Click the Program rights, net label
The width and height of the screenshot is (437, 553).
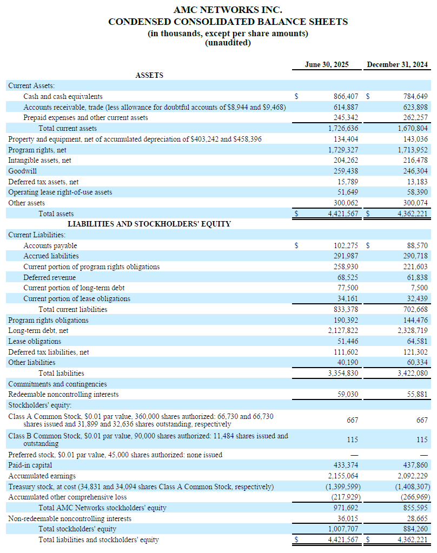click(37, 150)
